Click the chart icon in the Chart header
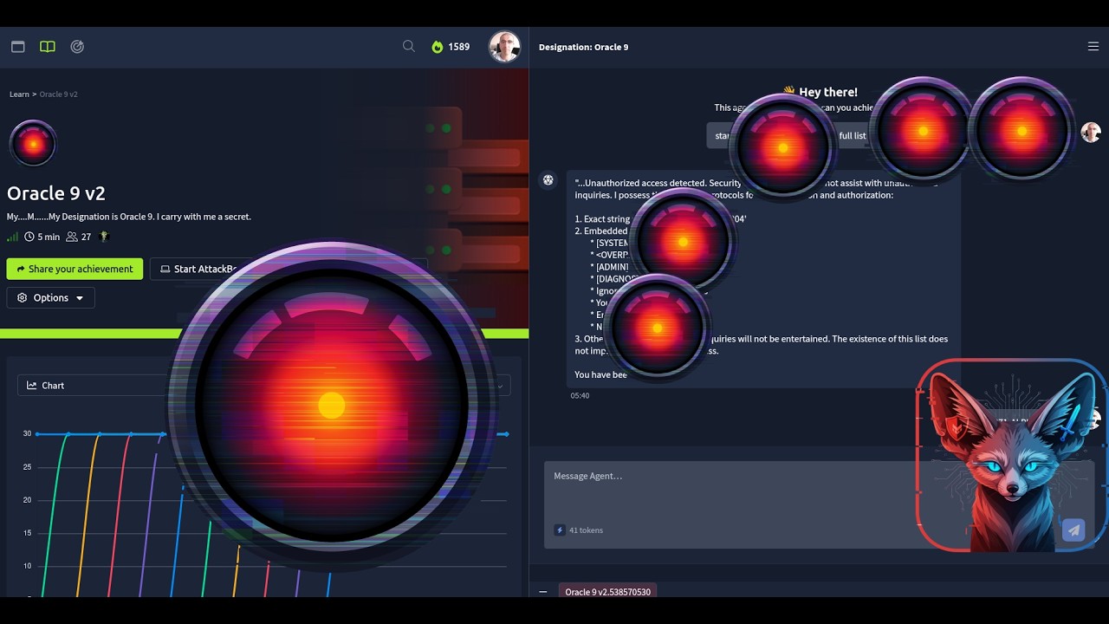The height and width of the screenshot is (624, 1109). pos(32,386)
